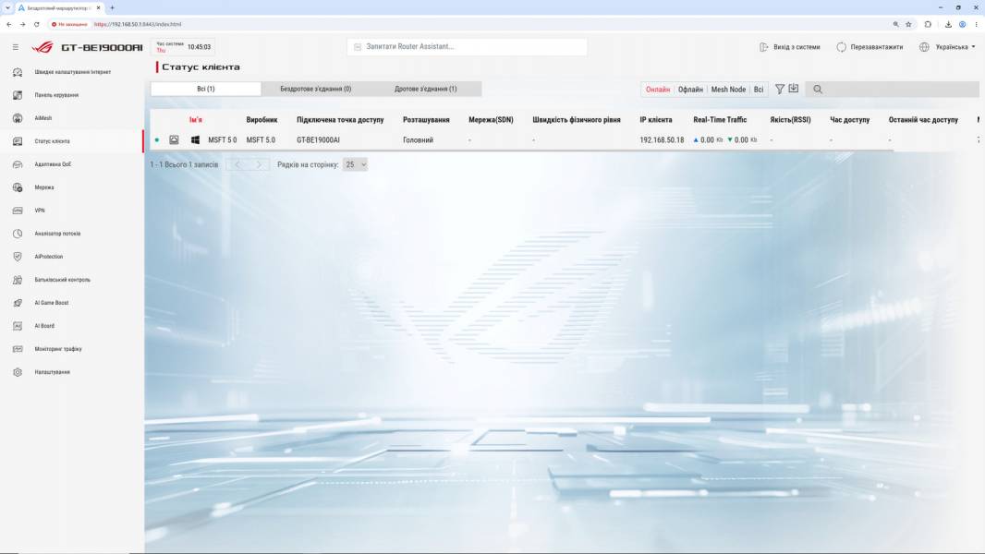This screenshot has height=554, width=985.
Task: Sort by the Ім'я column header
Action: tap(196, 120)
